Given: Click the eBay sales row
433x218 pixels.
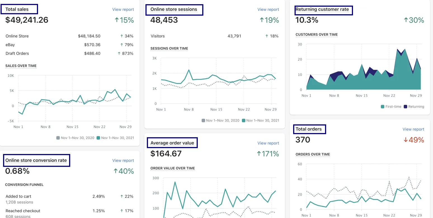Looking at the screenshot, I should 69,45.
